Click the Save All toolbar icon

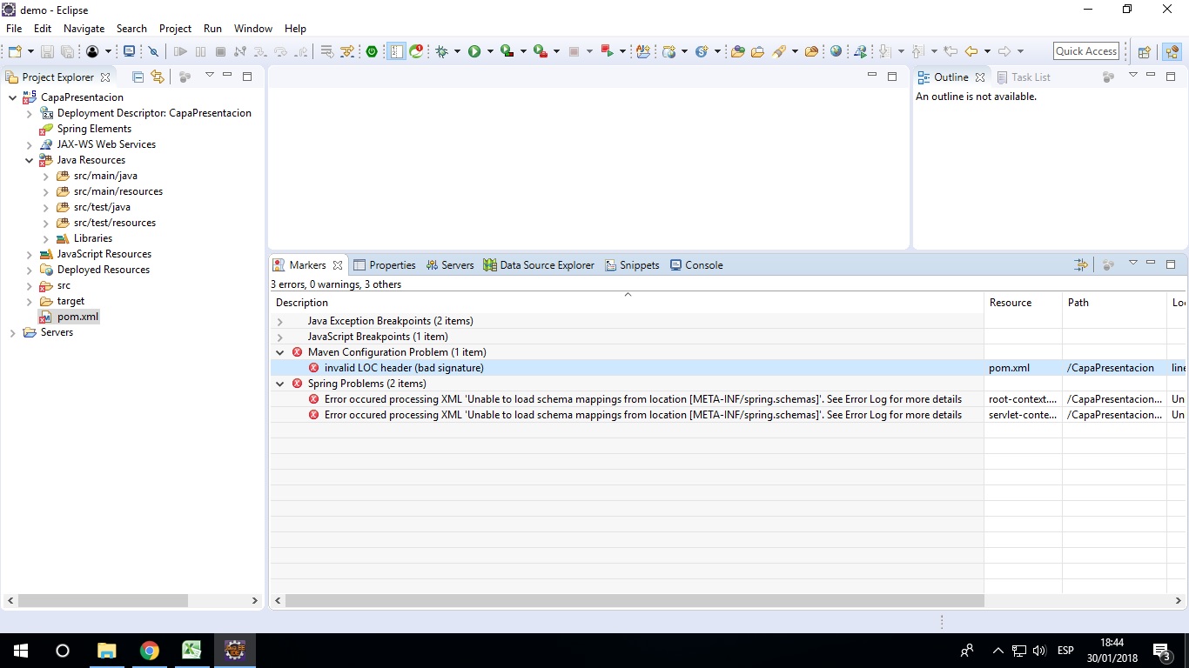coord(67,51)
